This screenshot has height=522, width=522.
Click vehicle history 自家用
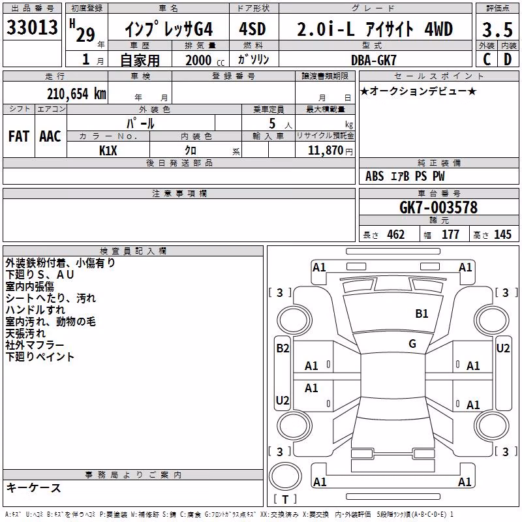pos(140,60)
